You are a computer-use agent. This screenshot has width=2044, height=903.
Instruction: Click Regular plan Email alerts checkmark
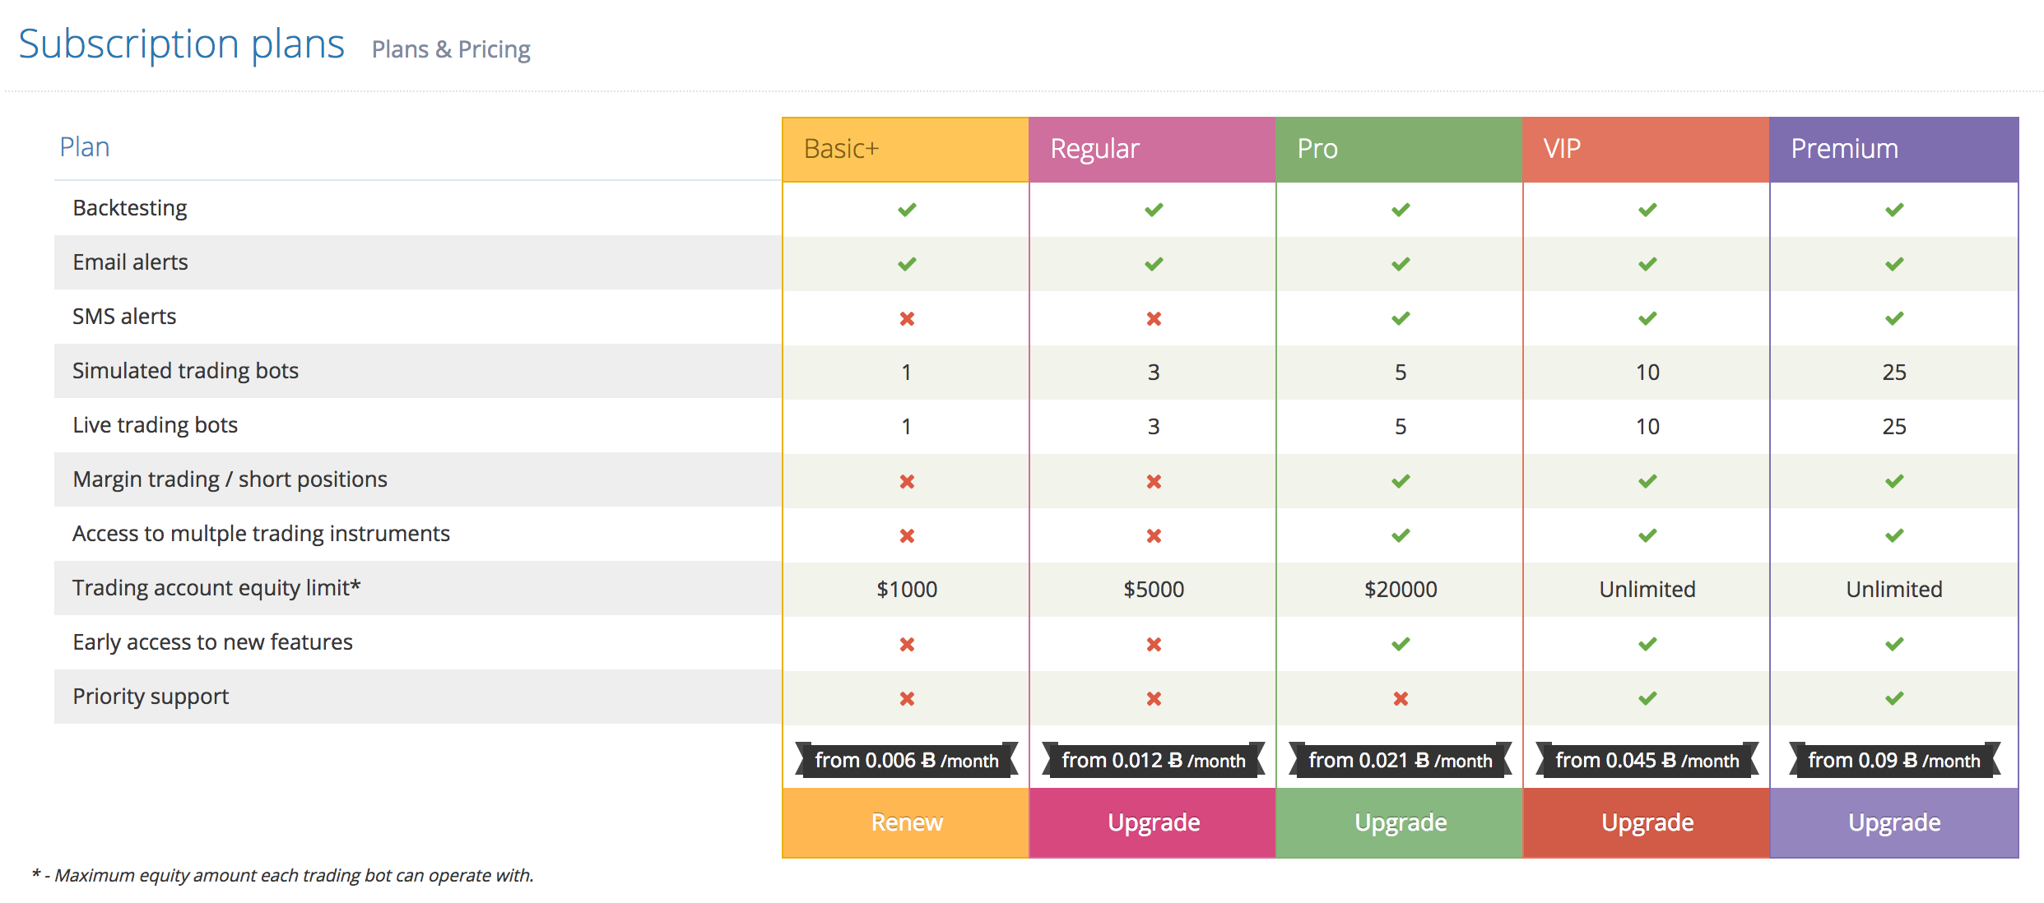(x=1154, y=264)
